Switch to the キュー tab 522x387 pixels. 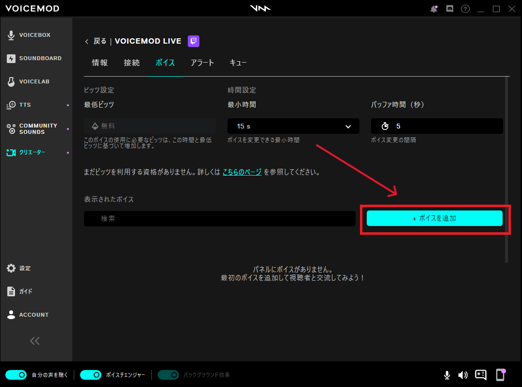238,63
